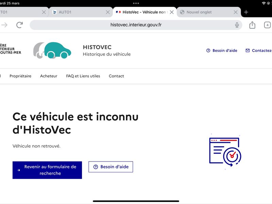Select the heading 'Ce véhicule est inconnu'
Screen dimensions: 272x204
coord(75,117)
